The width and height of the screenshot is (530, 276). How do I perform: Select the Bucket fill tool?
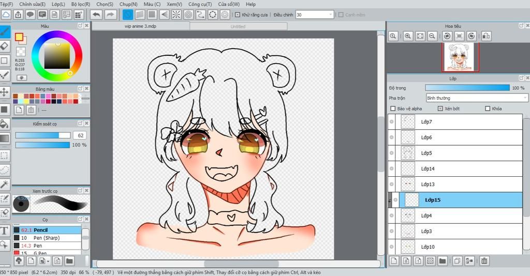click(4, 124)
